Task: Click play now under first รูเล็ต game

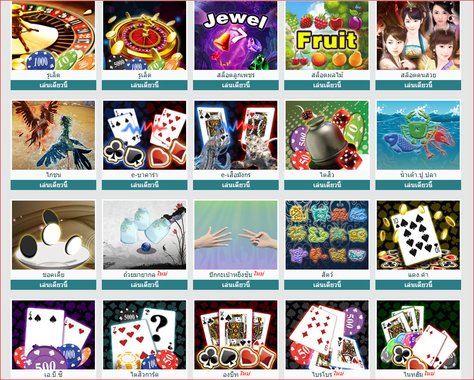Action: (x=53, y=85)
